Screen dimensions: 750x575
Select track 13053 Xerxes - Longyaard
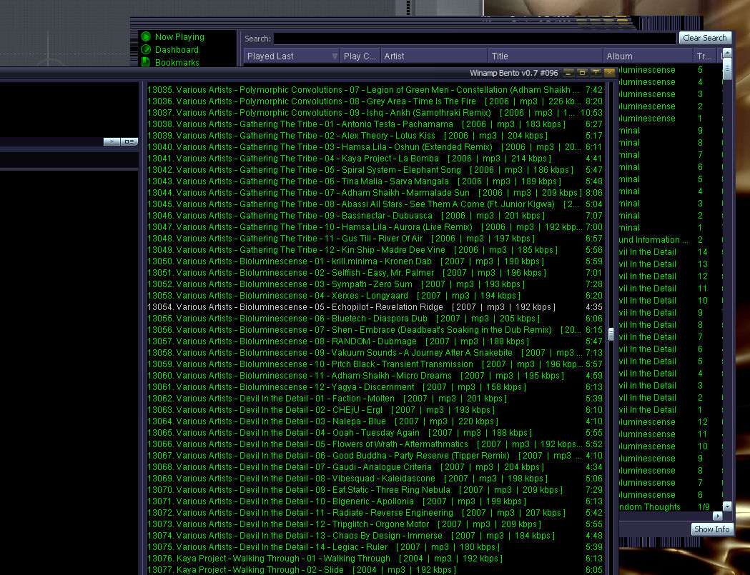[375, 296]
